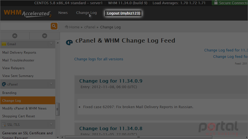Click the cPanel logo beside page heading
This screenshot has height=139, width=248.
click(x=69, y=42)
